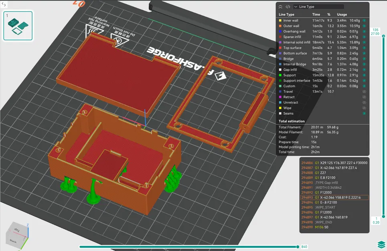Select the Outer wall row label
Viewport: 387px width, 251px height.
point(291,26)
